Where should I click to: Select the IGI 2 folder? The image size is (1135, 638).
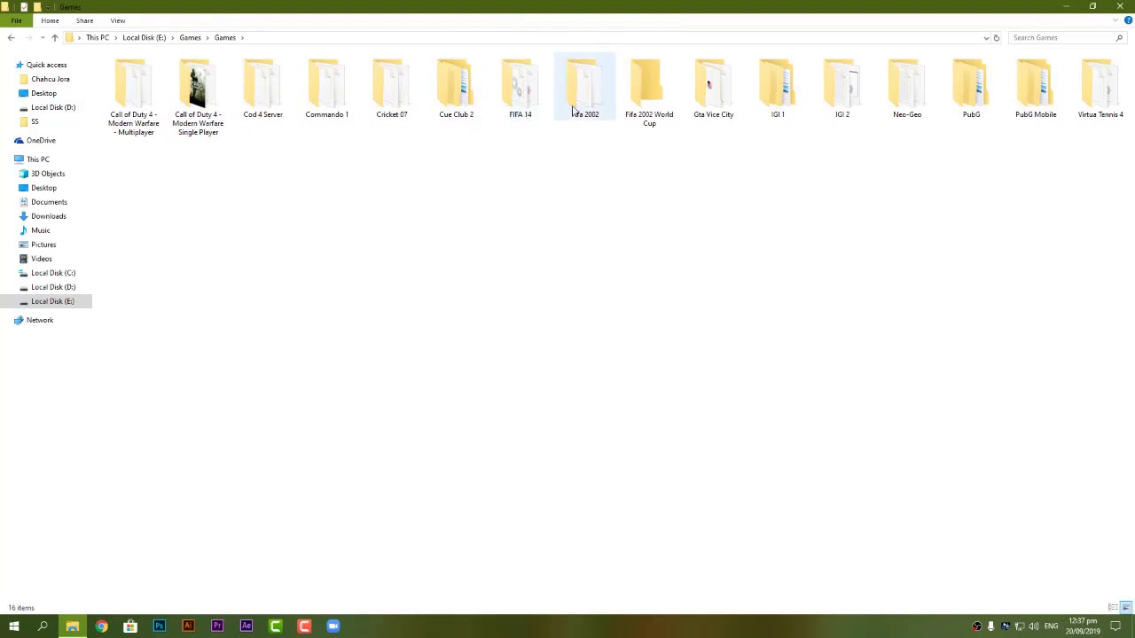click(x=842, y=89)
